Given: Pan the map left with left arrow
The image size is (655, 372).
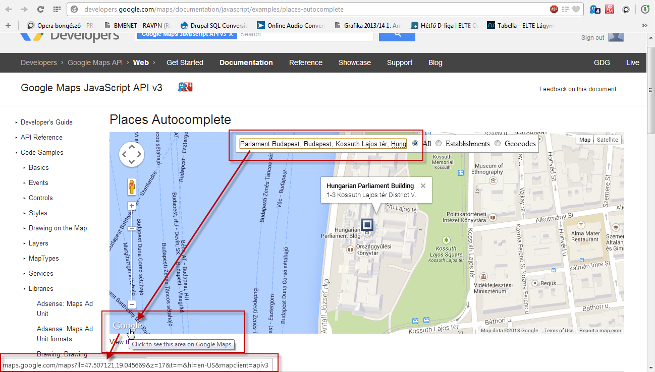Looking at the screenshot, I should tap(124, 155).
